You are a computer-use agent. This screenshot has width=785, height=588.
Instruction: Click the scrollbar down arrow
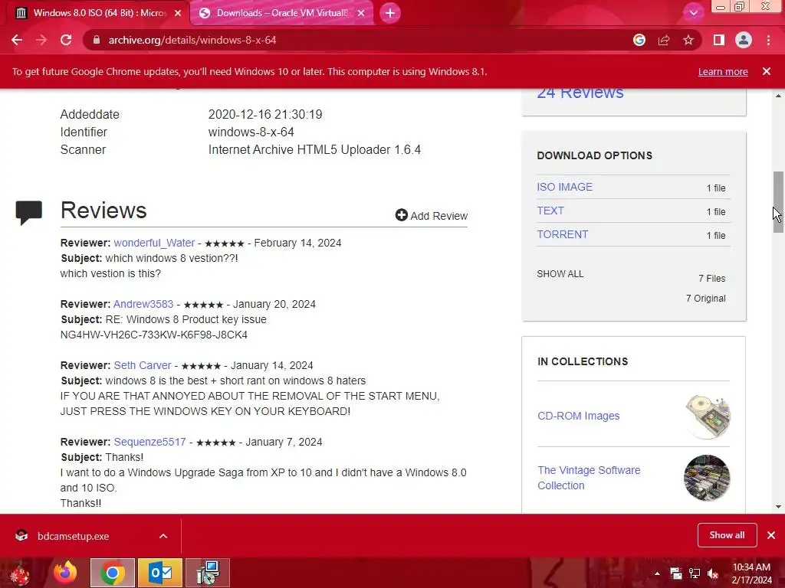pyautogui.click(x=778, y=507)
